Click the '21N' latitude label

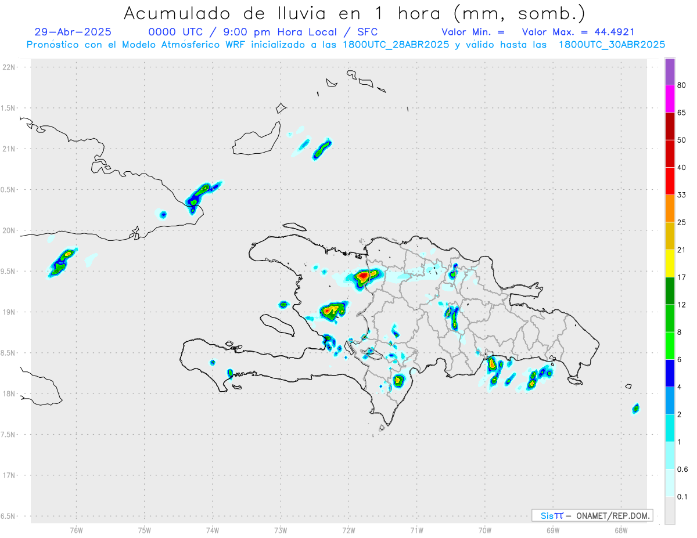click(x=9, y=149)
